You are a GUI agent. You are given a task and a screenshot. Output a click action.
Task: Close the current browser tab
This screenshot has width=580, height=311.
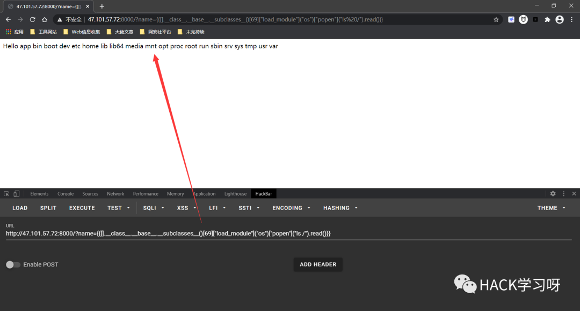pos(88,6)
